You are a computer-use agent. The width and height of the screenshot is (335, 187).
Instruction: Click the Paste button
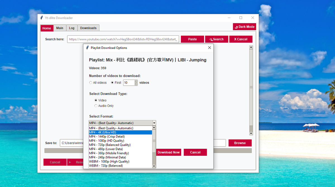click(192, 39)
